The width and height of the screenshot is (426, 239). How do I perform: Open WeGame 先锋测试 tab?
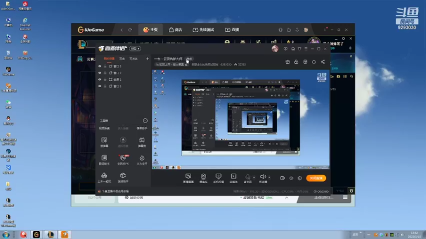pyautogui.click(x=203, y=30)
